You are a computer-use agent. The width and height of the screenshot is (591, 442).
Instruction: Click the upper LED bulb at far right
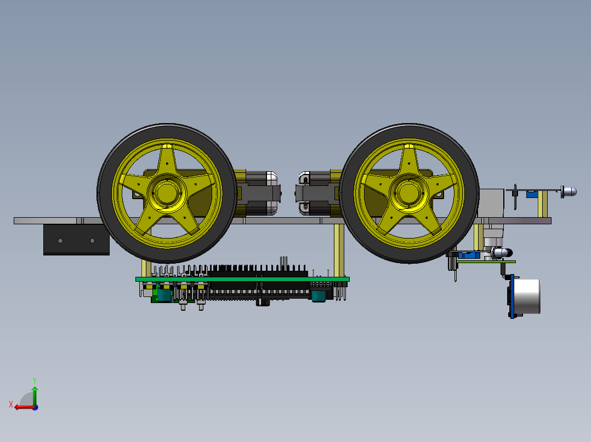tap(569, 191)
